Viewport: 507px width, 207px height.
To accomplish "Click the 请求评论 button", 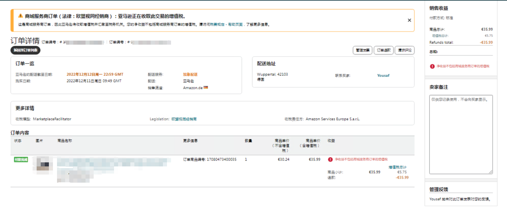I will [x=405, y=50].
